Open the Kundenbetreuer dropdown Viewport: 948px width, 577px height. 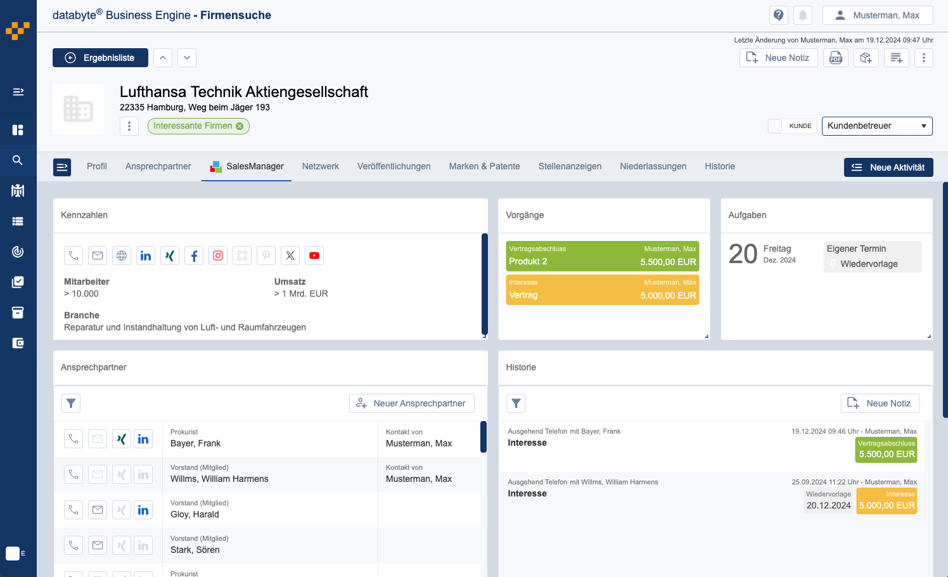click(876, 126)
